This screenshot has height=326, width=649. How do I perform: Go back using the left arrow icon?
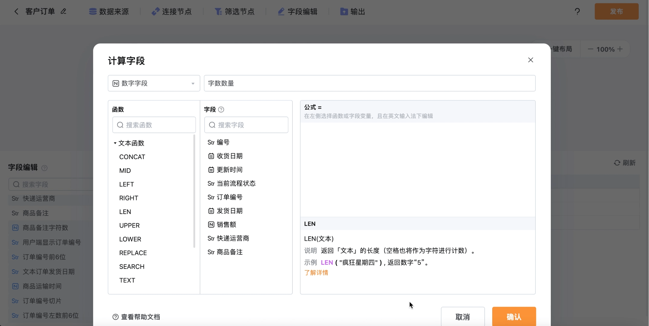(x=16, y=11)
